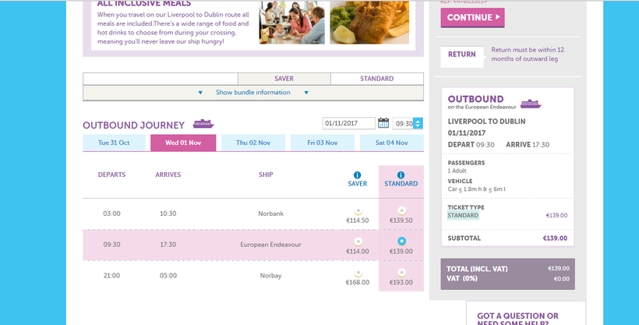Click the Standard column info icon
This screenshot has height=325, width=639.
[x=401, y=175]
